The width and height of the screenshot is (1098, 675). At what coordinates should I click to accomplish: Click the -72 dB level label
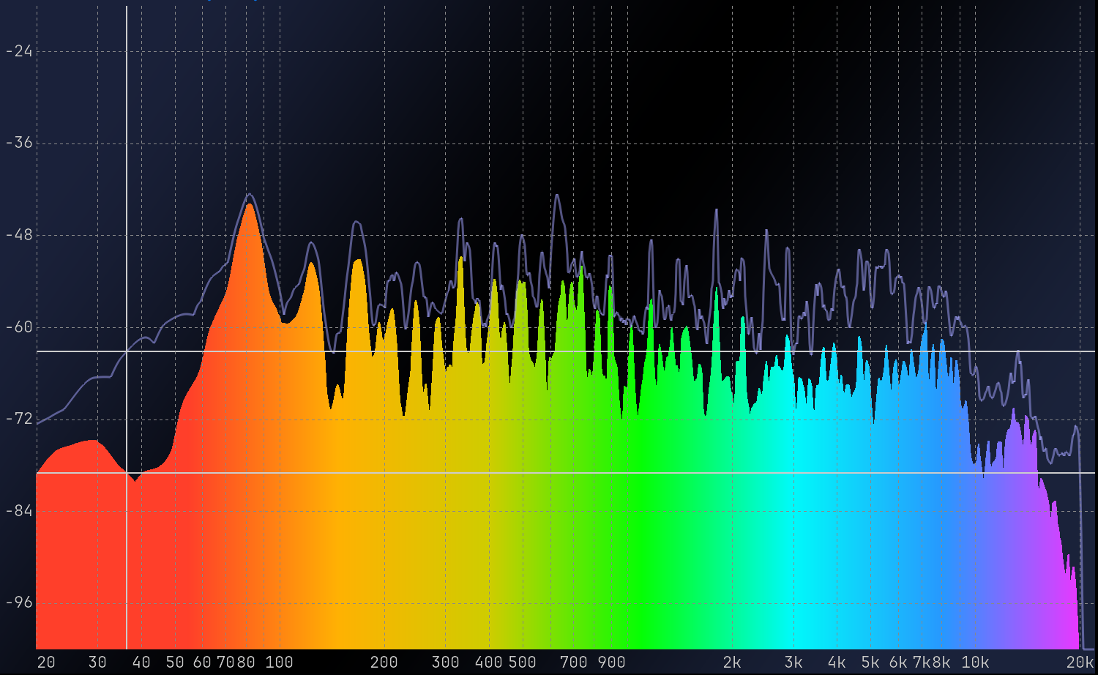(19, 419)
